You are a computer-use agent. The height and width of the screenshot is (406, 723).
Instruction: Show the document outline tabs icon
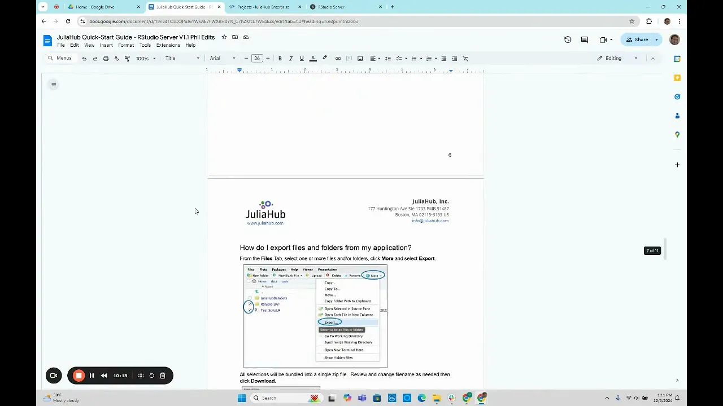point(54,85)
